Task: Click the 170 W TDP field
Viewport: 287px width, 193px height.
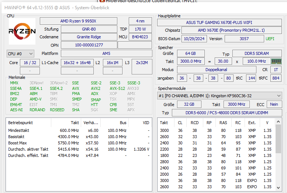Action: [x=140, y=29]
